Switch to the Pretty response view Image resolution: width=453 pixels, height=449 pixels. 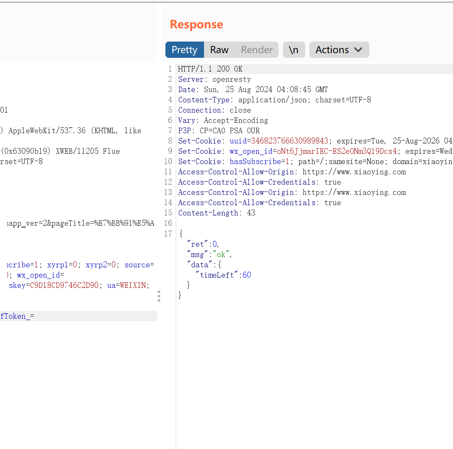pos(184,50)
